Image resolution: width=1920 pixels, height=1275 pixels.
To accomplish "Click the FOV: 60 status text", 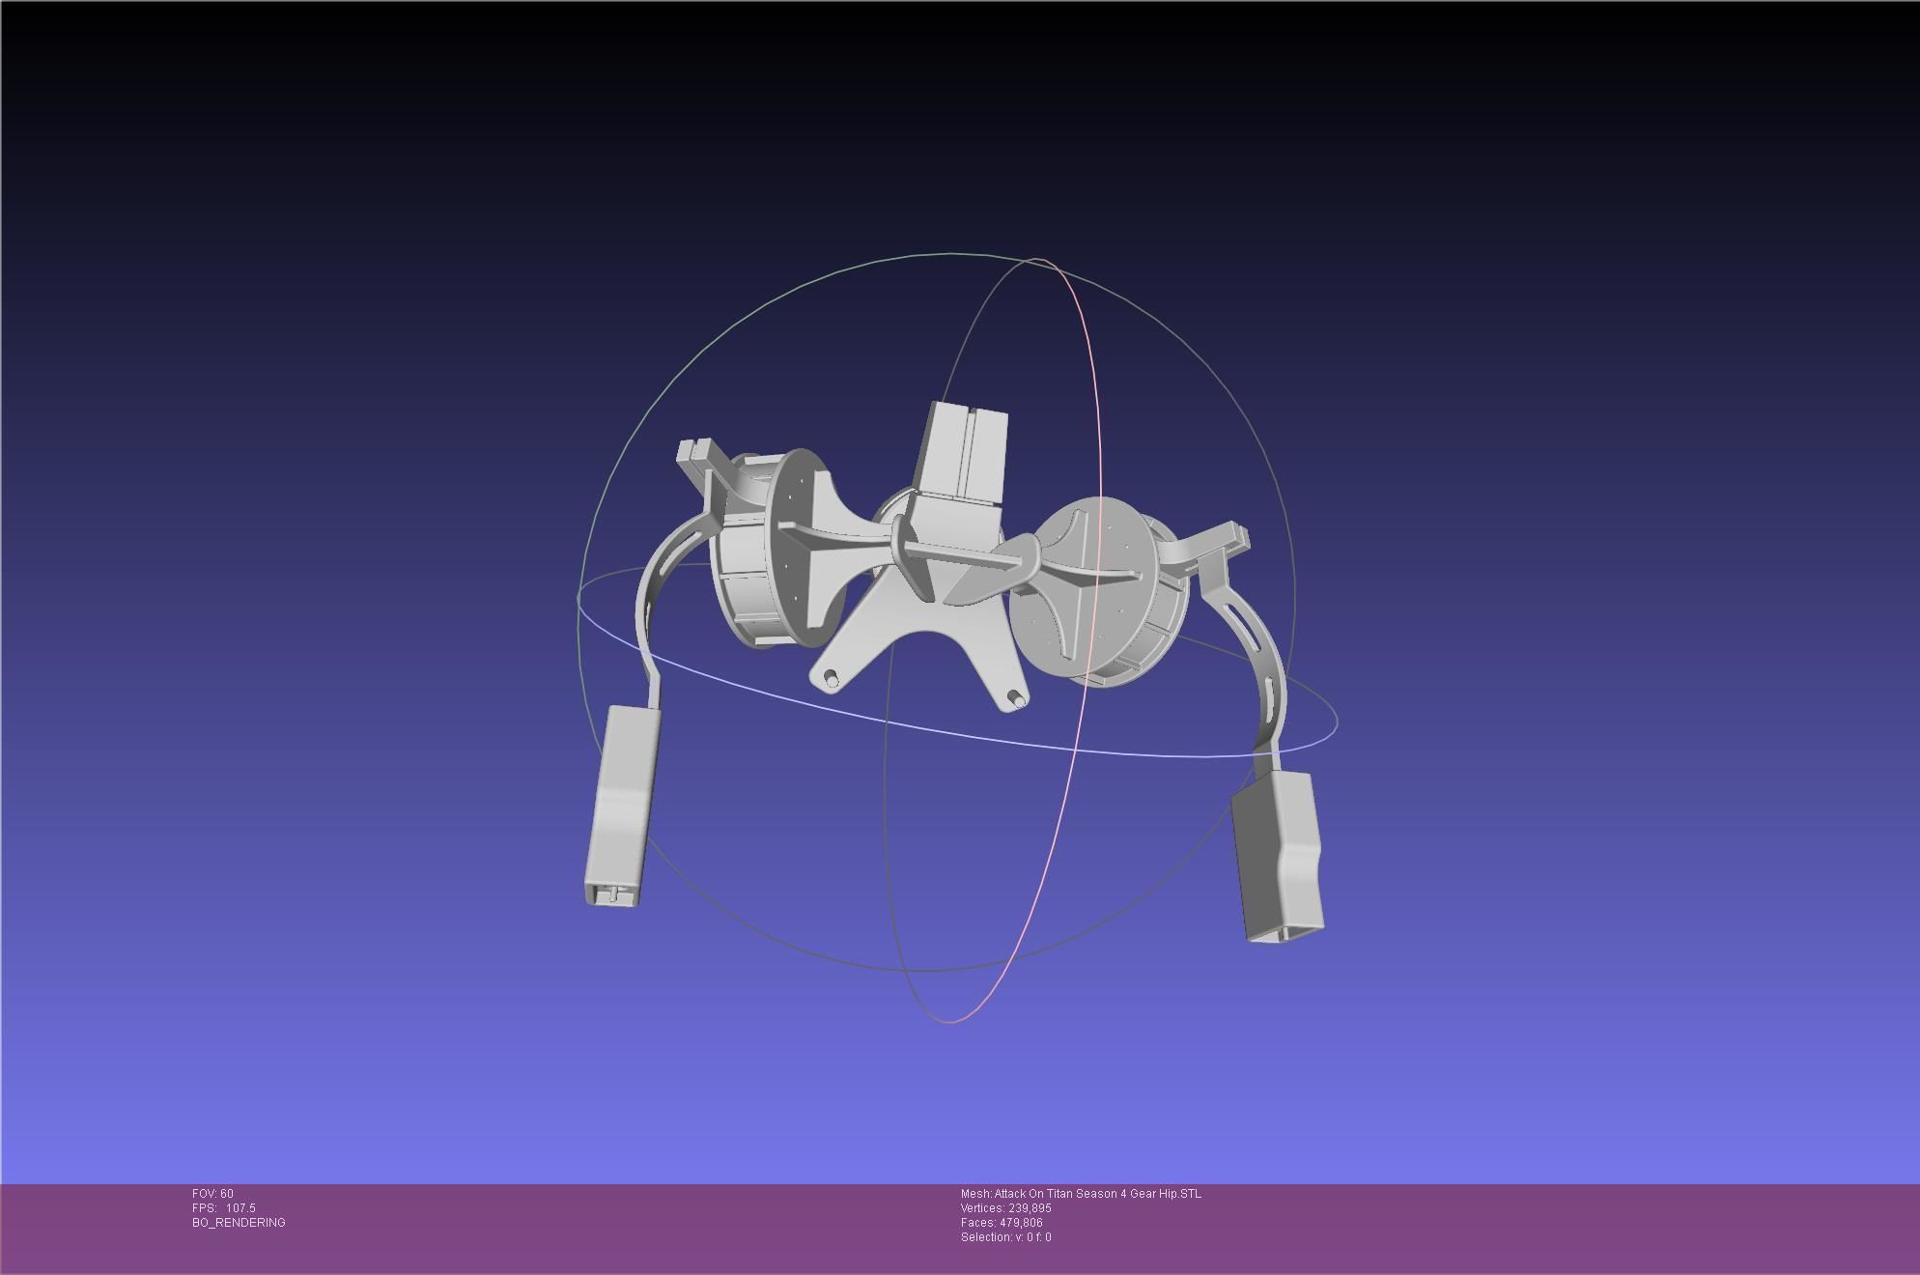I will (x=212, y=1194).
